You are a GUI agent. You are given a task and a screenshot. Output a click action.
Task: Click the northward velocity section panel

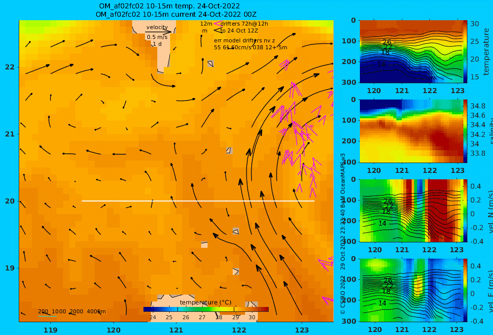[411, 210]
